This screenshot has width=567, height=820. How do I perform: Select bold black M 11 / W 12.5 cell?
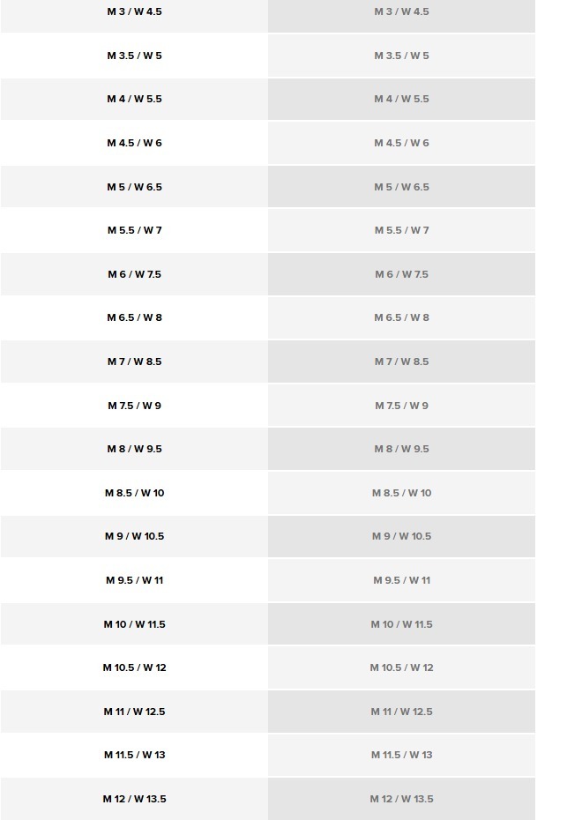[134, 712]
